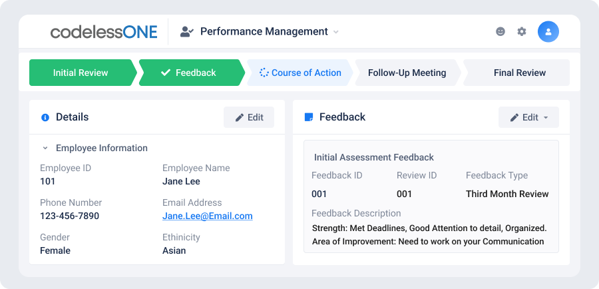The image size is (599, 289).
Task: Click the Details info circle icon
Action: (45, 117)
